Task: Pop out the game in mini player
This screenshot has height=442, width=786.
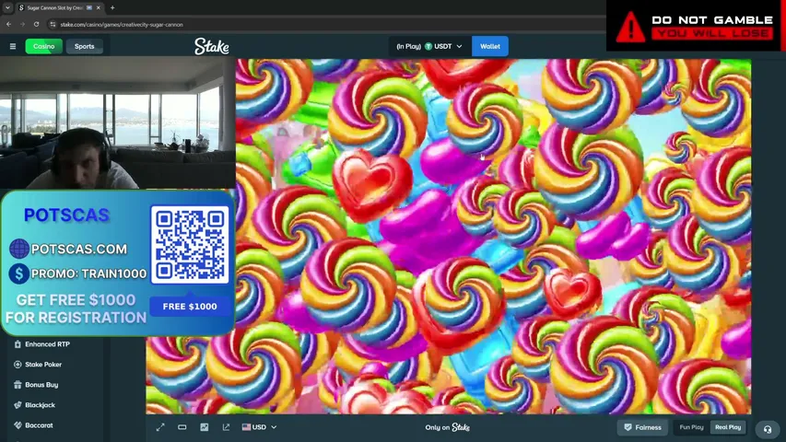Action: click(x=226, y=427)
